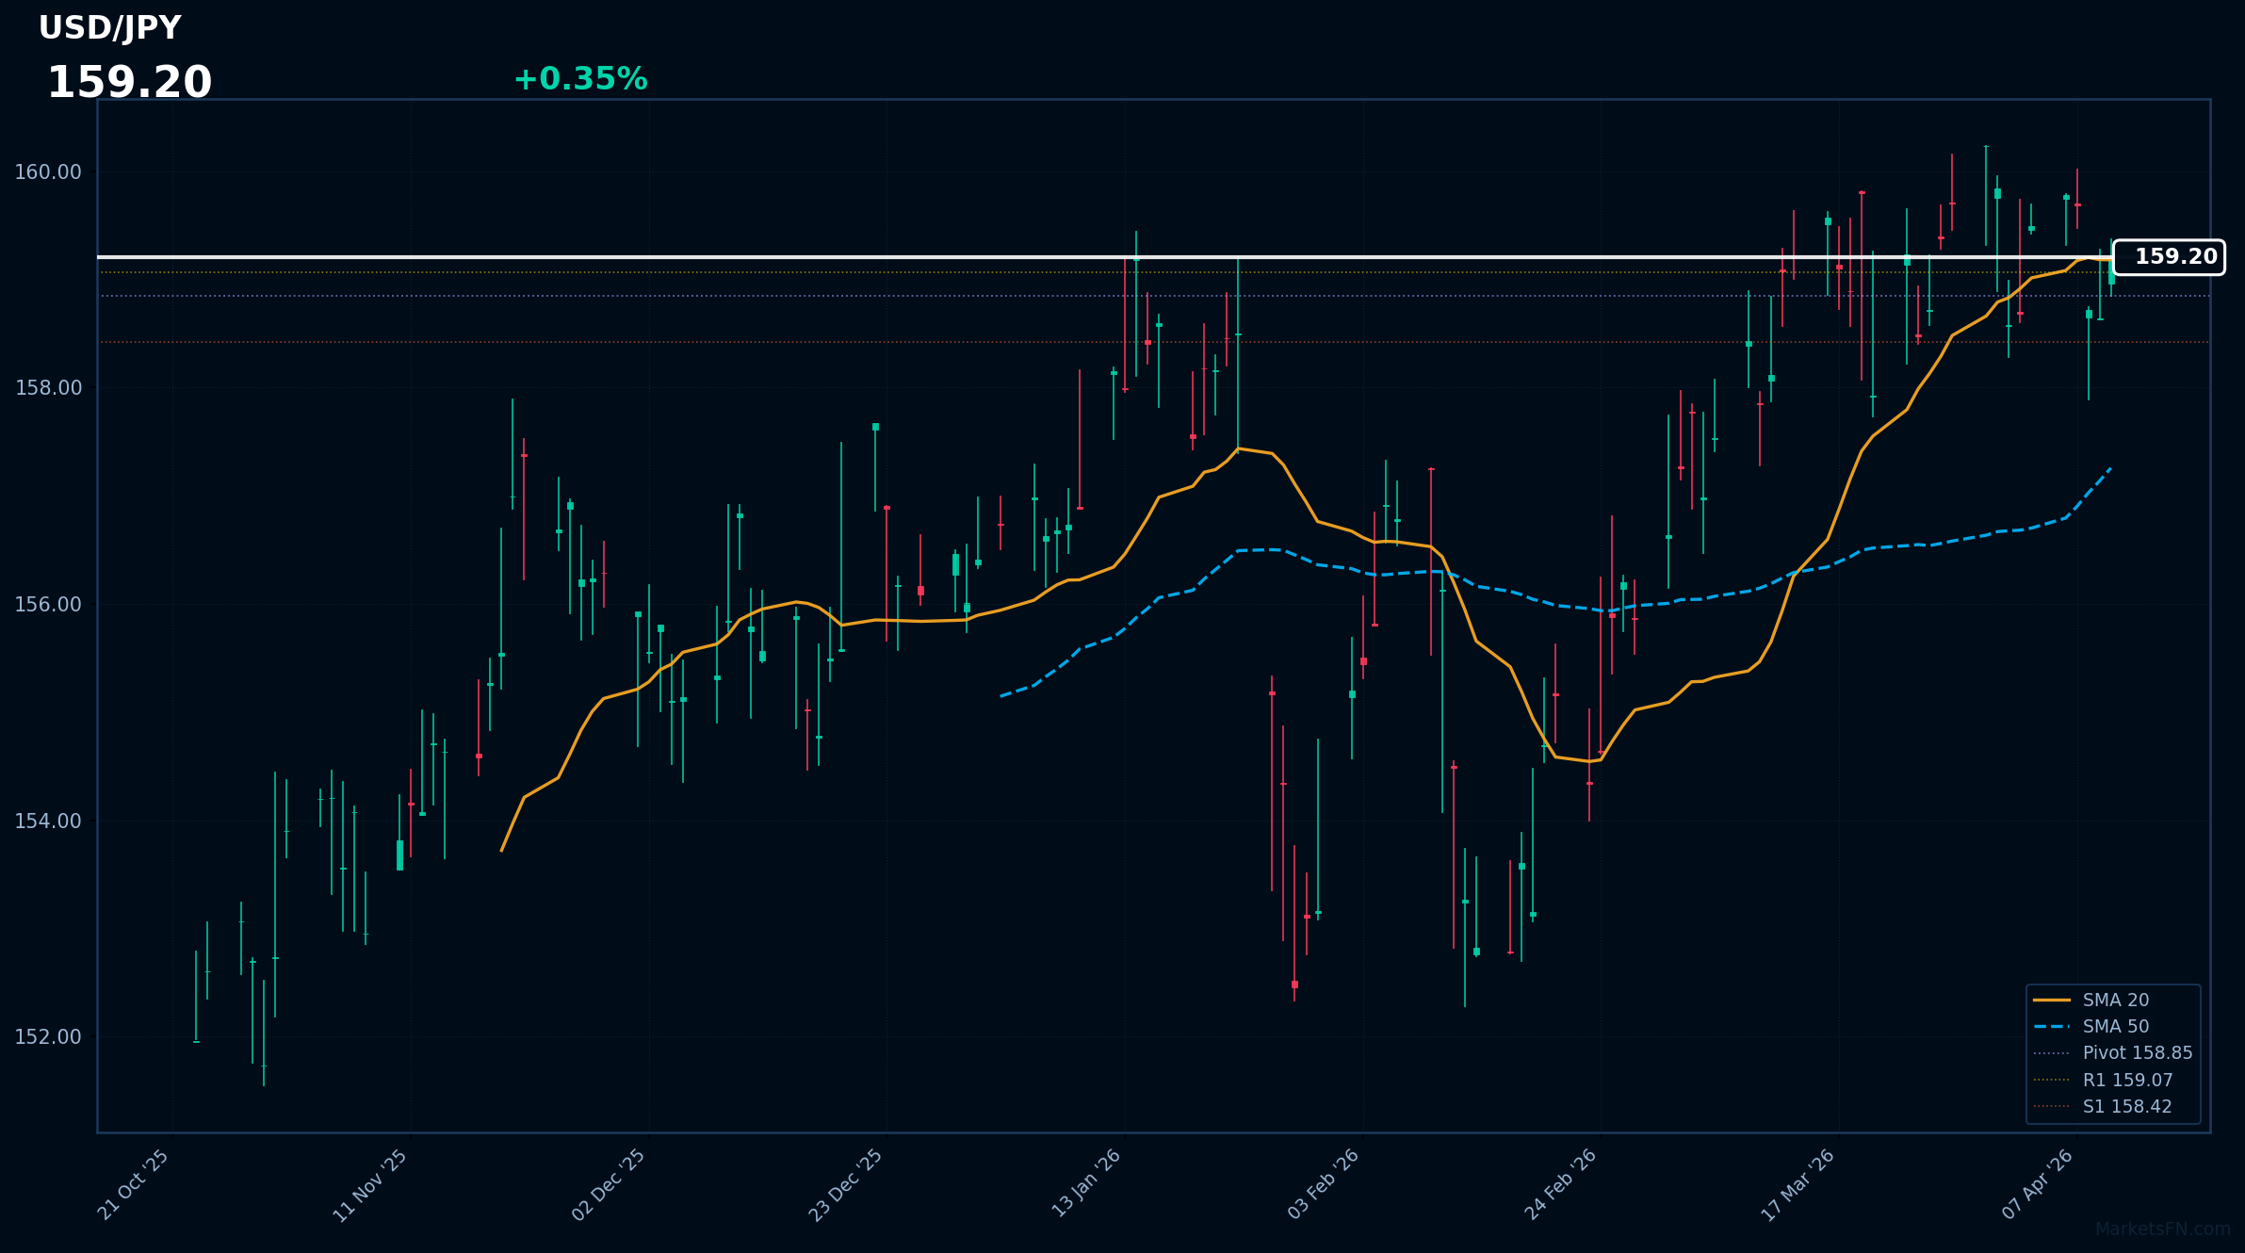Viewport: 2245px width, 1253px height.
Task: Click the 158.00 y-axis label
Action: [x=48, y=388]
